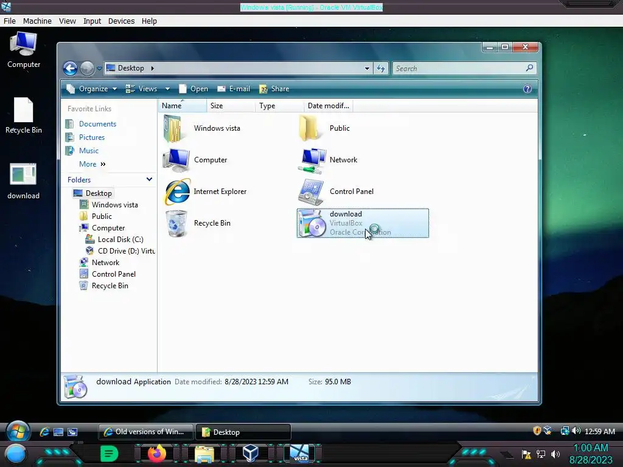The width and height of the screenshot is (623, 467).
Task: Select Control Panel icon in file list
Action: tap(311, 192)
